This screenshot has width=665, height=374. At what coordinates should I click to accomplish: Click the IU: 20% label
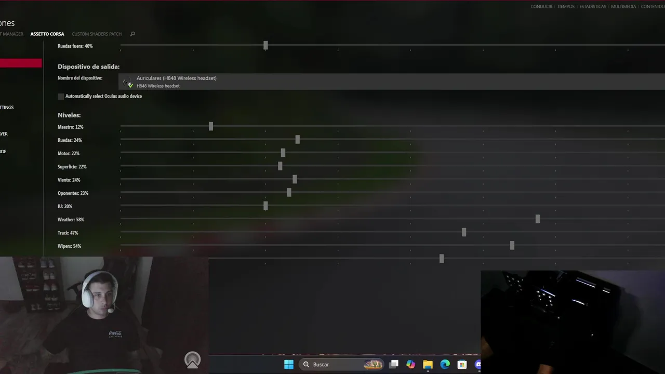(x=65, y=206)
